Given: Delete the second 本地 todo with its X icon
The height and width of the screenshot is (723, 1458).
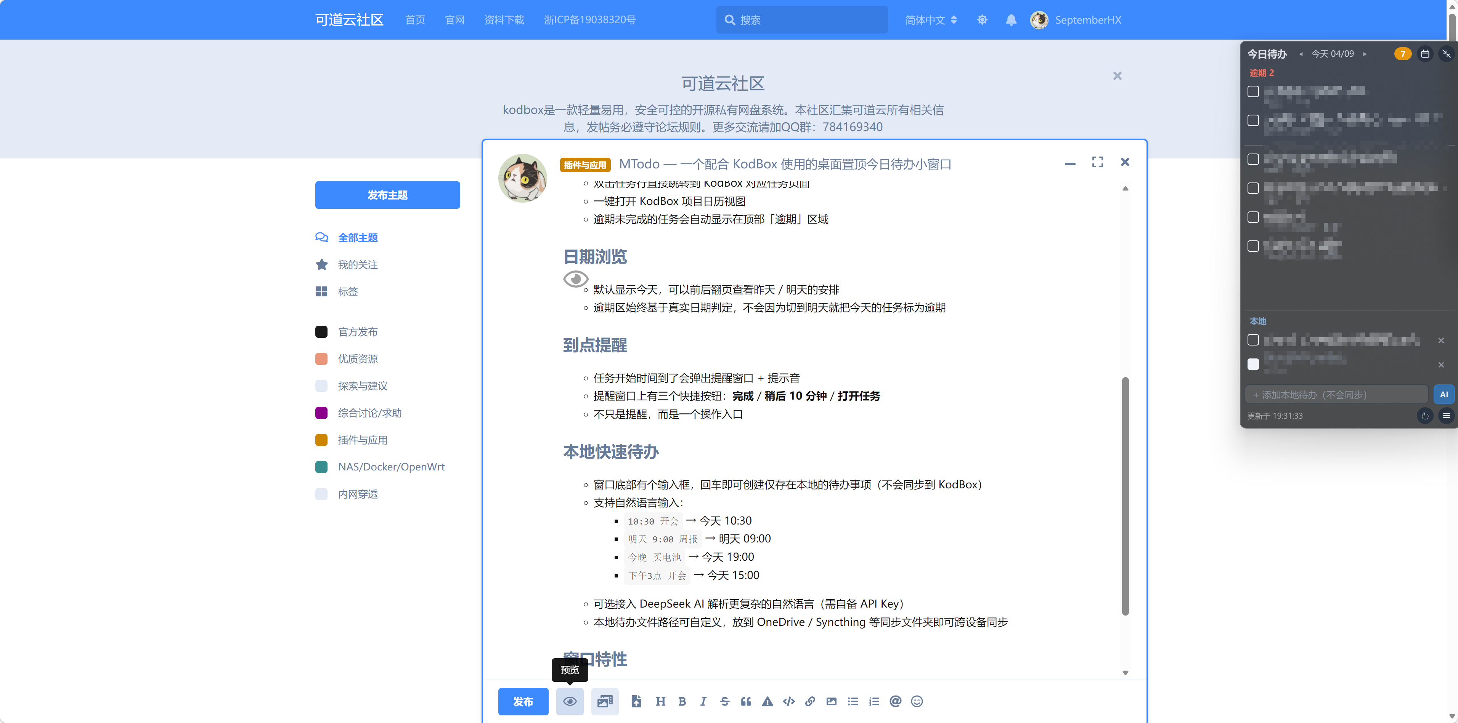Looking at the screenshot, I should tap(1441, 365).
